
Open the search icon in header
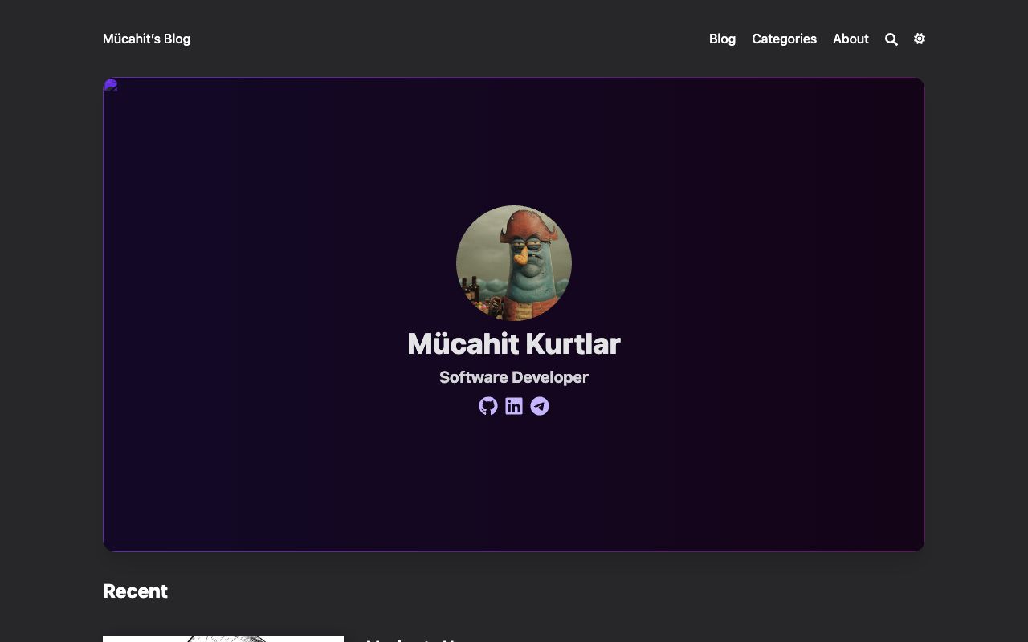pos(891,39)
